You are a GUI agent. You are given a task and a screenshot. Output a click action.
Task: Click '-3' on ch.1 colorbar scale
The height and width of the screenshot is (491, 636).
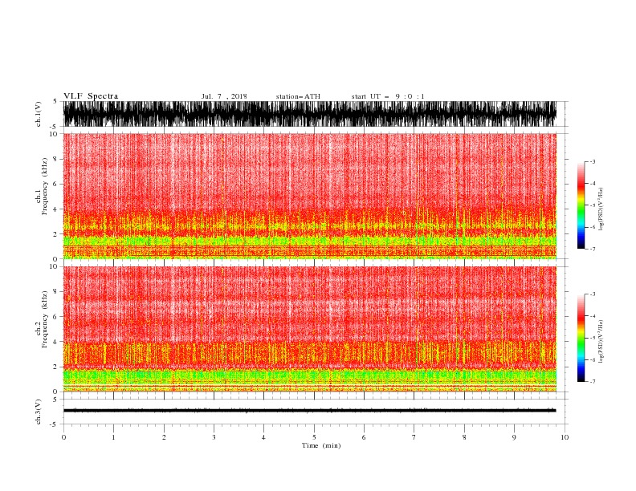point(592,161)
